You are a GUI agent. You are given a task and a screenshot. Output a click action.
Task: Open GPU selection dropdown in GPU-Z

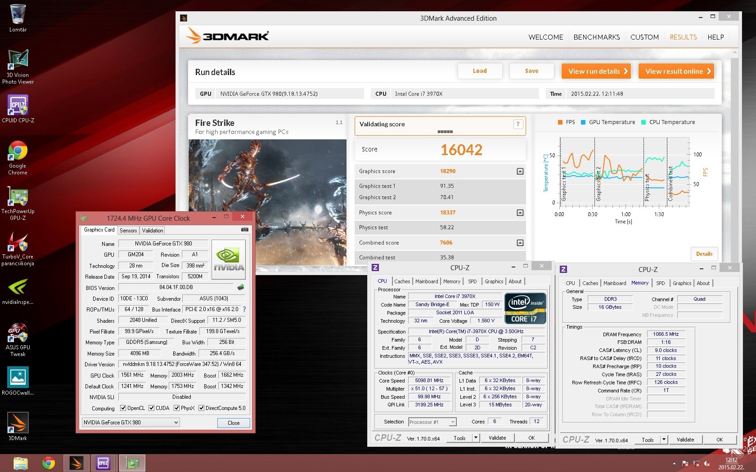(131, 423)
